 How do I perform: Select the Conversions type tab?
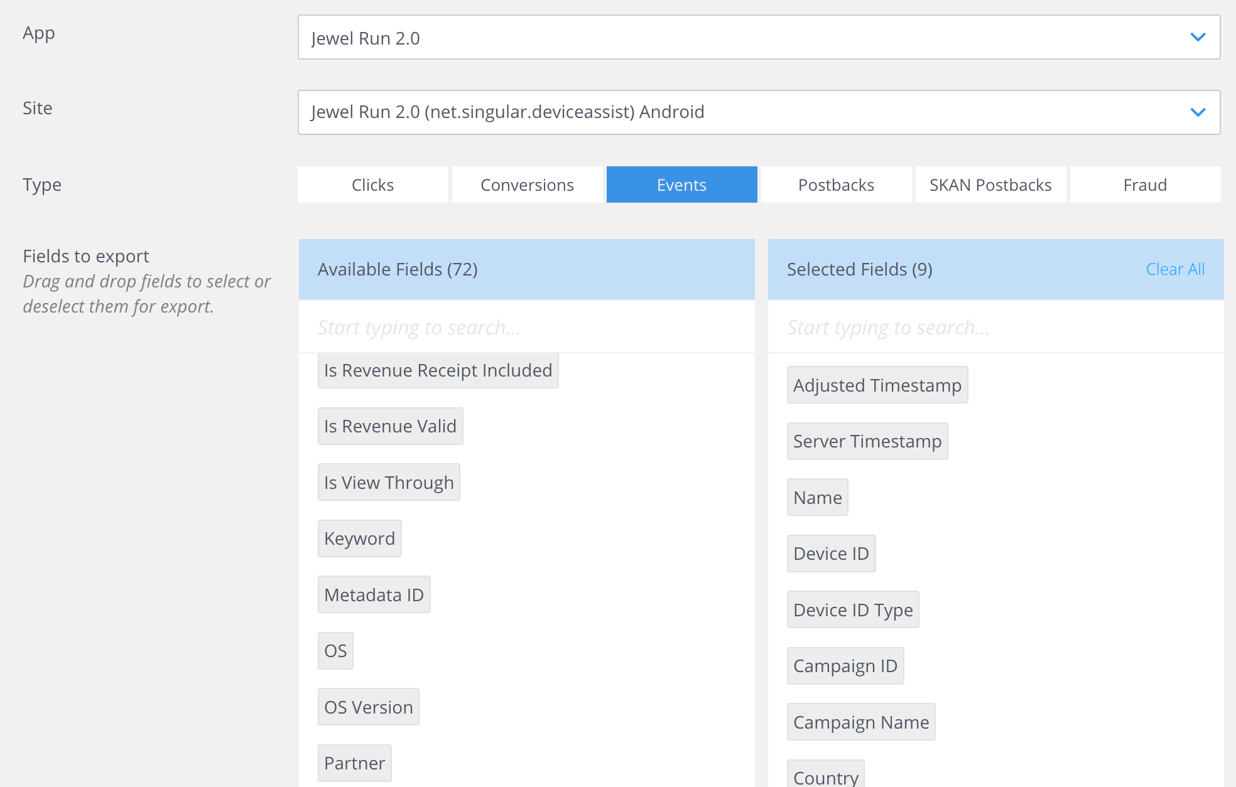(526, 185)
